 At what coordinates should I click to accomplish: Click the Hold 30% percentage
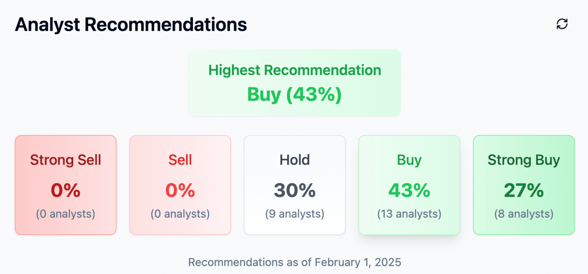294,191
